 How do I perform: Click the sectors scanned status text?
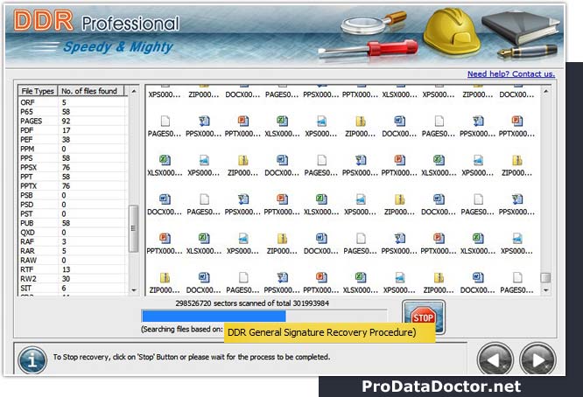coord(252,303)
